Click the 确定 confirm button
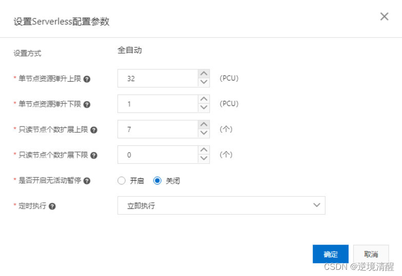The height and width of the screenshot is (276, 402). coord(331,254)
